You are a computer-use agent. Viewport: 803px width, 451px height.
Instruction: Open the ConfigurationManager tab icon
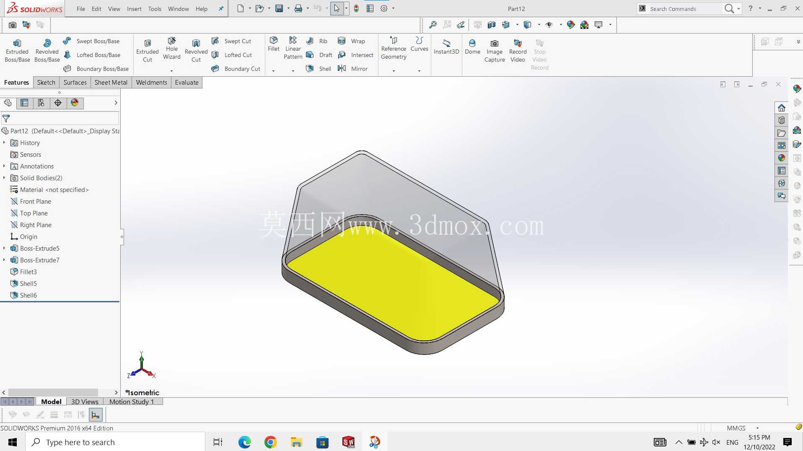(41, 103)
